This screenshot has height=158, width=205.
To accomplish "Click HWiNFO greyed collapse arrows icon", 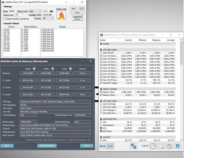I will pyautogui.click(x=110, y=146).
